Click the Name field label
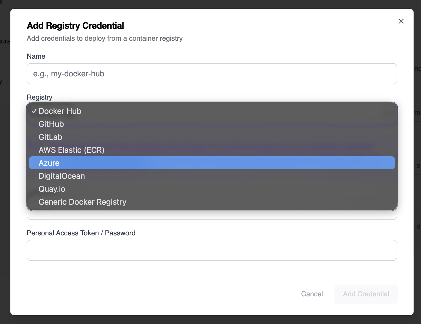Screen dimensions: 421x324 point(36,56)
